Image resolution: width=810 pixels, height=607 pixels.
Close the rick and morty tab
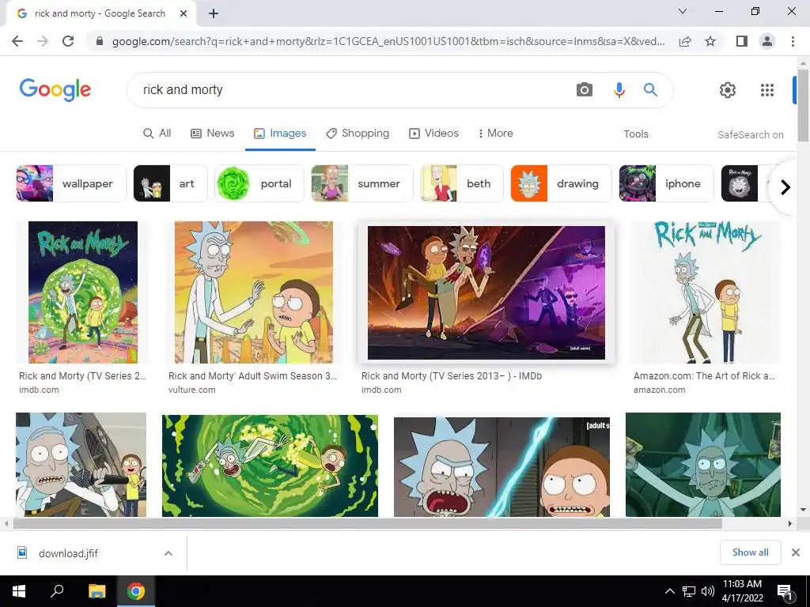[x=184, y=13]
